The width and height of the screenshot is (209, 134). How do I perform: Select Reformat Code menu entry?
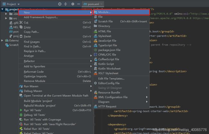click(55, 72)
